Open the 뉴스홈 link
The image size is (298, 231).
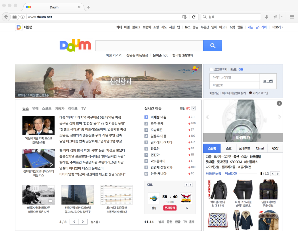click(x=95, y=222)
